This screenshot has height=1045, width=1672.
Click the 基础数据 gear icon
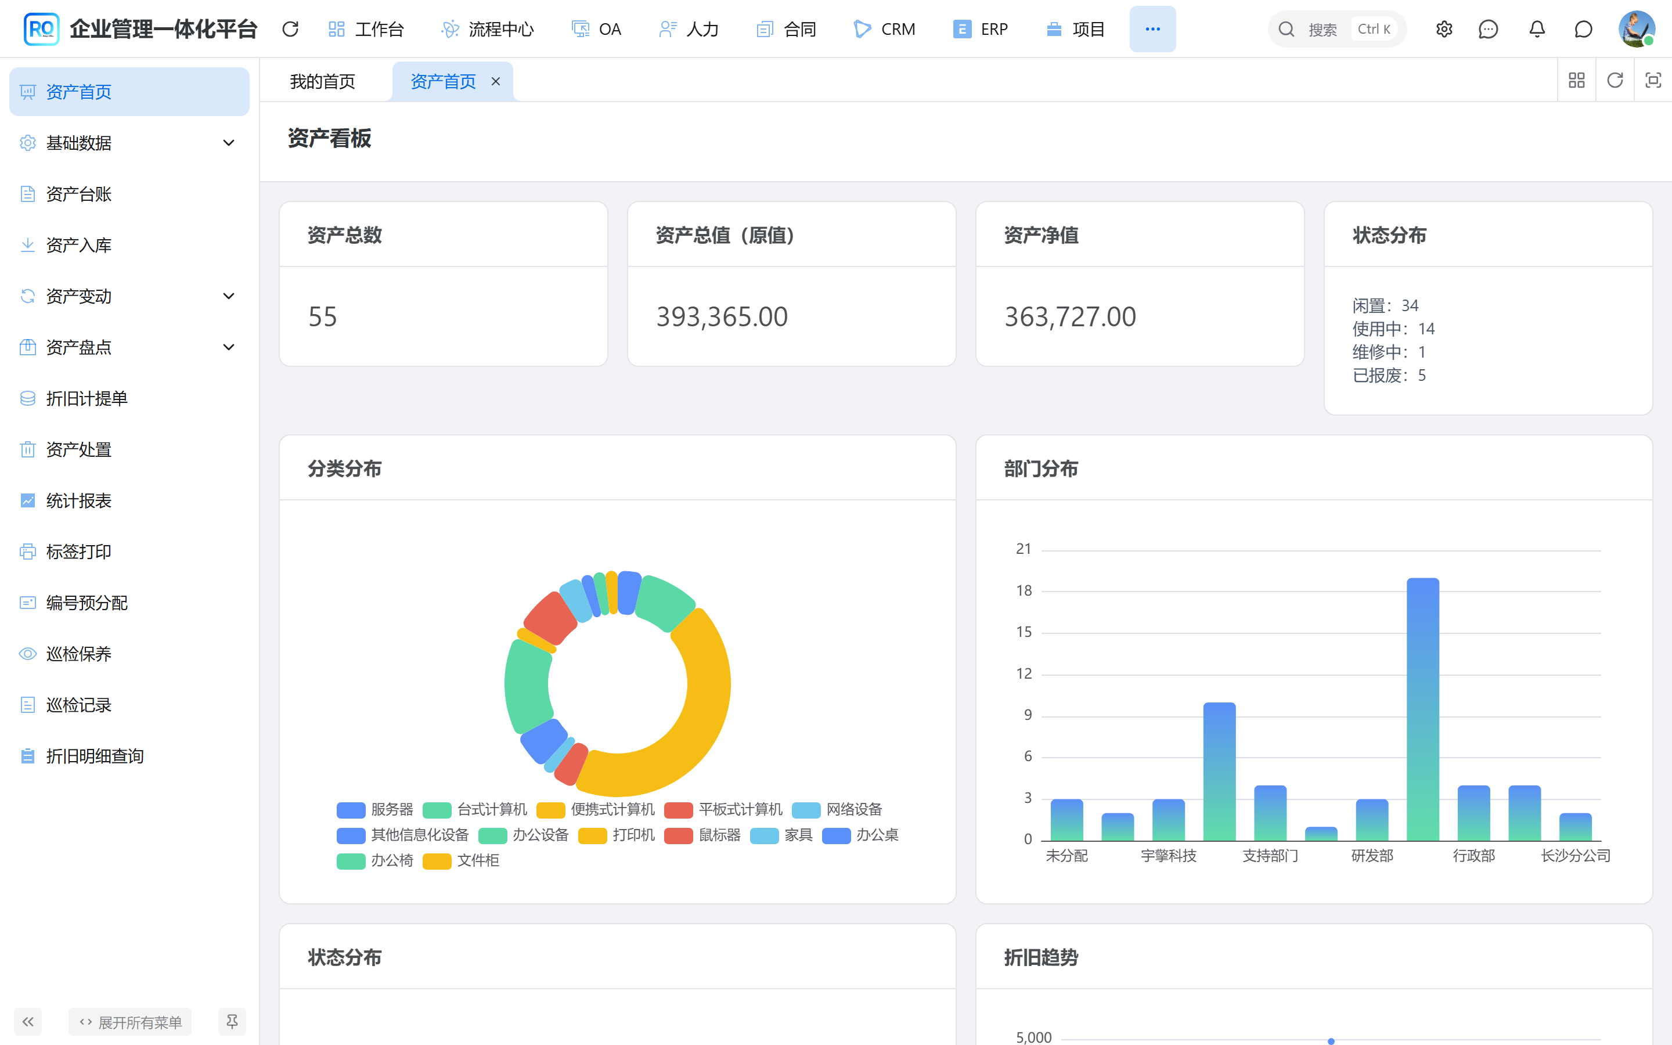[28, 143]
